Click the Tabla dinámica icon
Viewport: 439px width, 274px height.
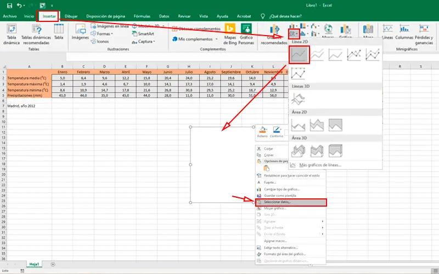click(11, 30)
